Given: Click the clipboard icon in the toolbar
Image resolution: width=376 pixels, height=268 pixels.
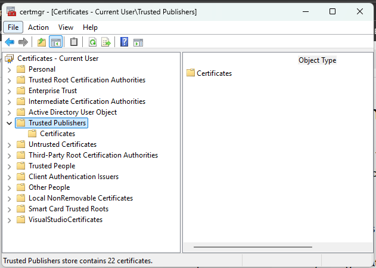Looking at the screenshot, I should 74,42.
